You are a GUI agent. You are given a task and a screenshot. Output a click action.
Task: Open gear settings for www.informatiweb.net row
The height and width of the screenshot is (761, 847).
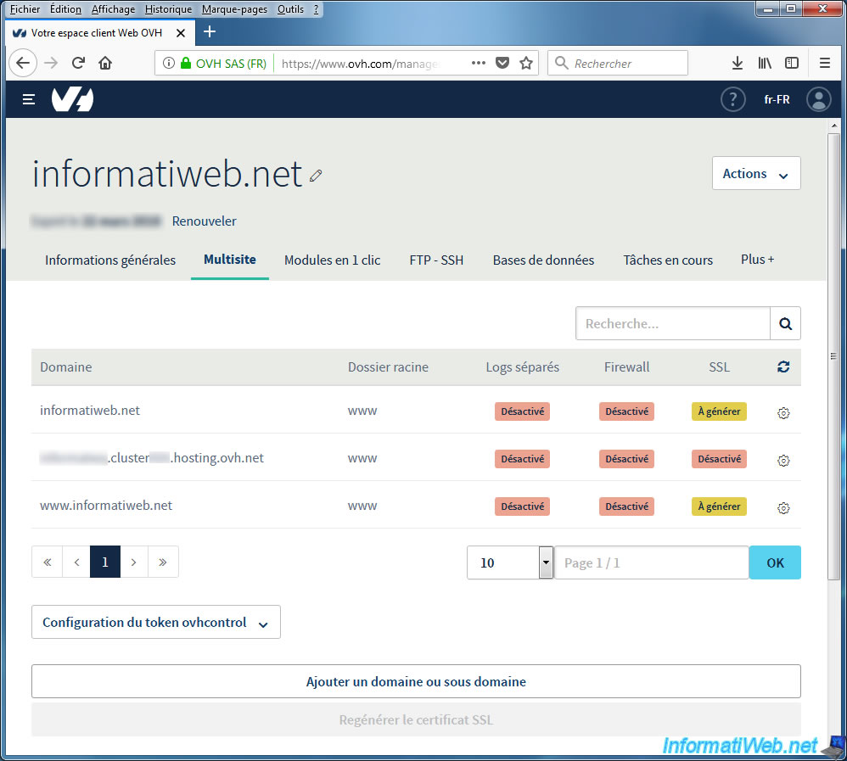tap(783, 508)
